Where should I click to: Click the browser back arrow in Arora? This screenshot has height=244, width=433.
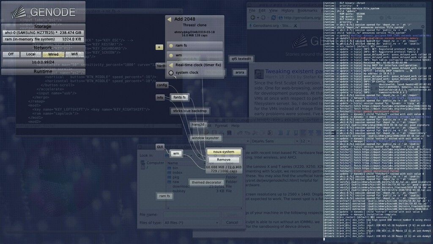(253, 17)
